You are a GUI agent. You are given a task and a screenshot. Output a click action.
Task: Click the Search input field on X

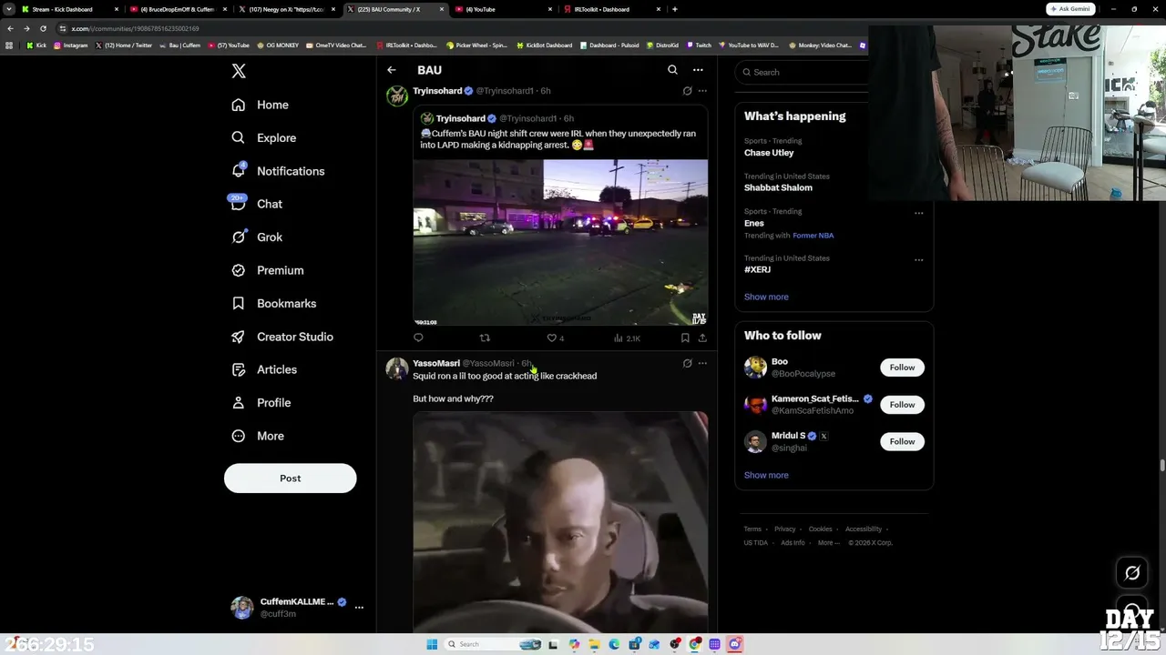click(x=802, y=72)
